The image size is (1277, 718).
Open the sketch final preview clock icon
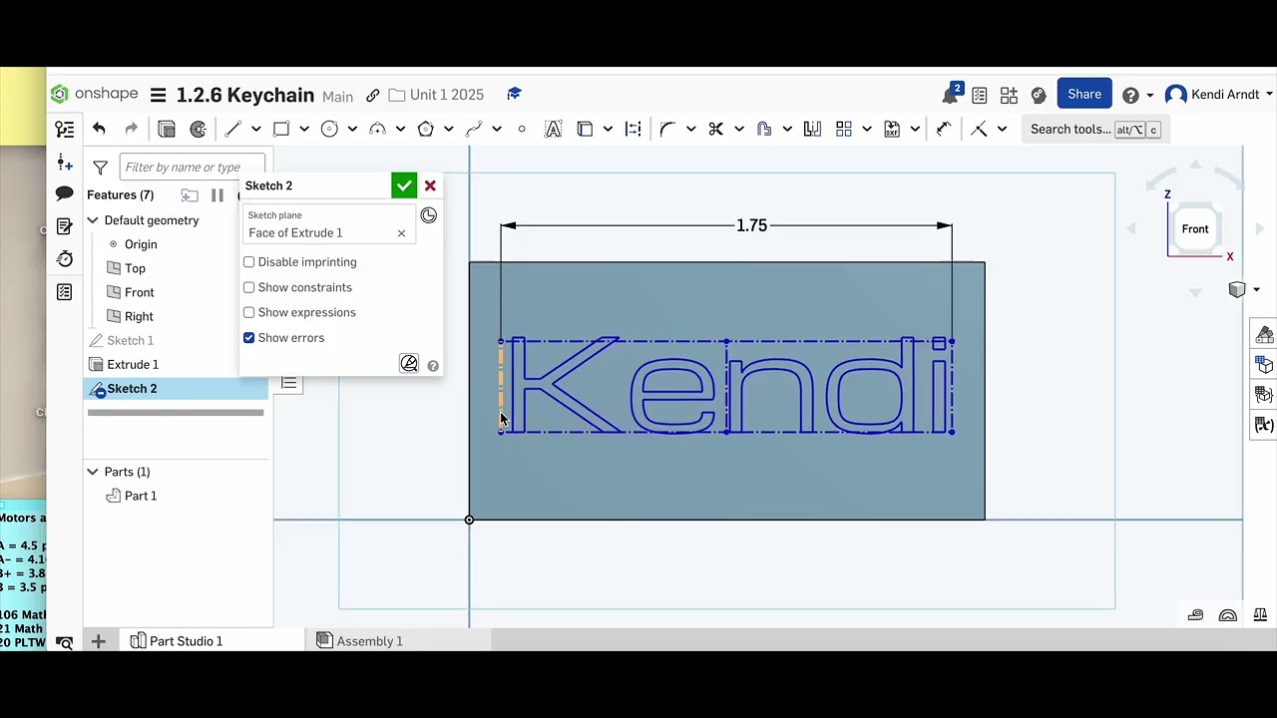(429, 215)
